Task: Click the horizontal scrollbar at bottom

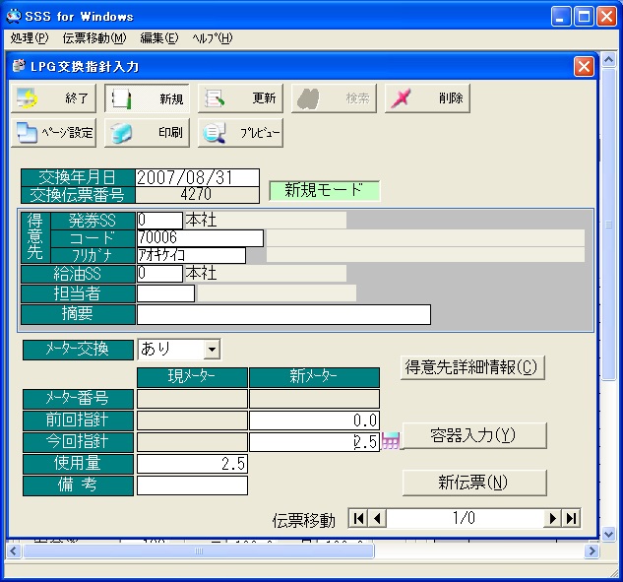Action: click(295, 551)
